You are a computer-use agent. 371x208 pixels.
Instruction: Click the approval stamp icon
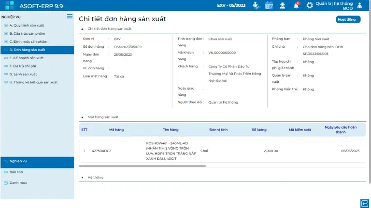pos(256,5)
